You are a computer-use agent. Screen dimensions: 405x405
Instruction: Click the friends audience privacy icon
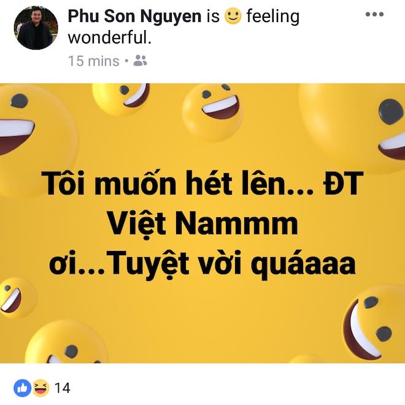(x=141, y=61)
